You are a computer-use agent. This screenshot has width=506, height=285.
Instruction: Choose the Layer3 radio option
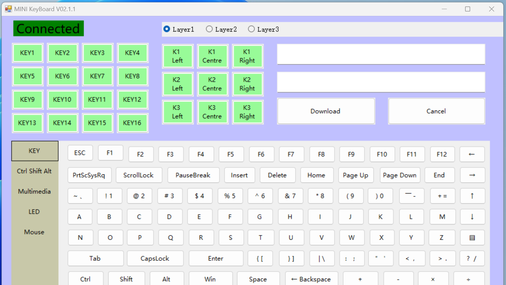pos(251,29)
